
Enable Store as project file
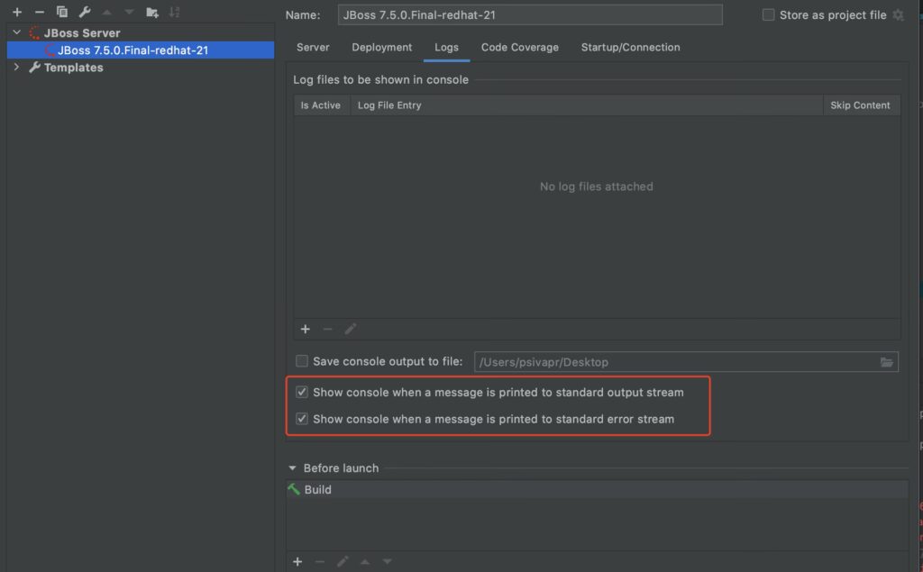[768, 15]
